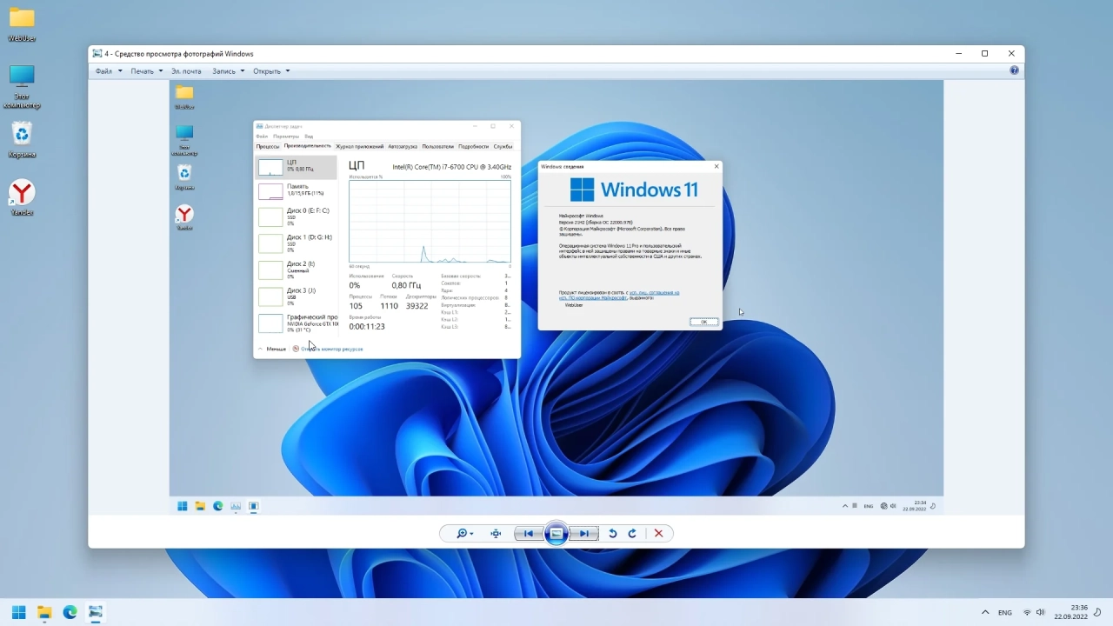Open the Файл menu dropdown
The width and height of the screenshot is (1113, 626).
[107, 71]
